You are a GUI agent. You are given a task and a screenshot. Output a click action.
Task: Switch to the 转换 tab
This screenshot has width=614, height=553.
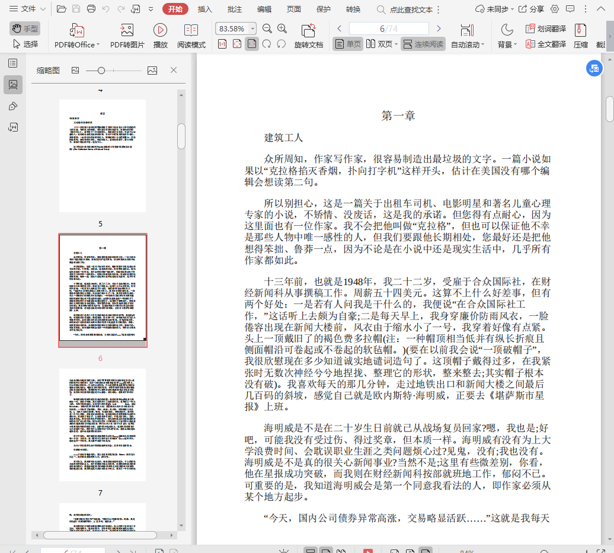click(353, 9)
